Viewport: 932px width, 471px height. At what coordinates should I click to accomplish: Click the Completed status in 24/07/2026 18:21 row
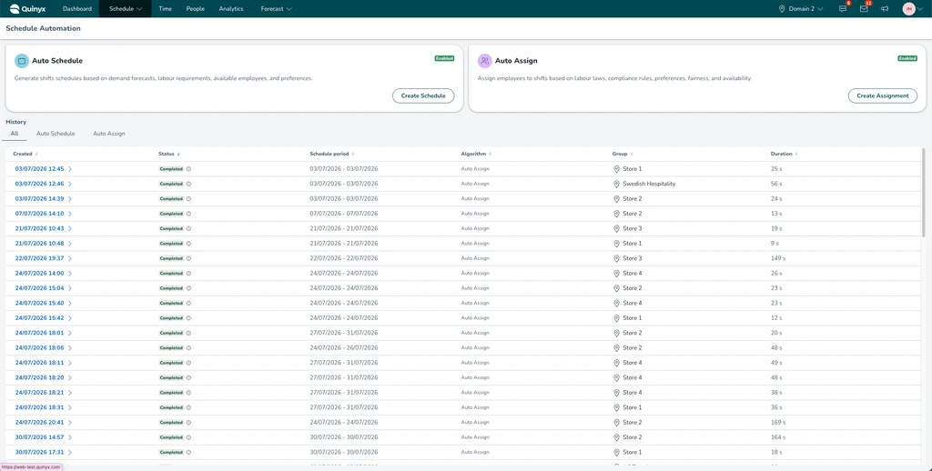pyautogui.click(x=171, y=393)
